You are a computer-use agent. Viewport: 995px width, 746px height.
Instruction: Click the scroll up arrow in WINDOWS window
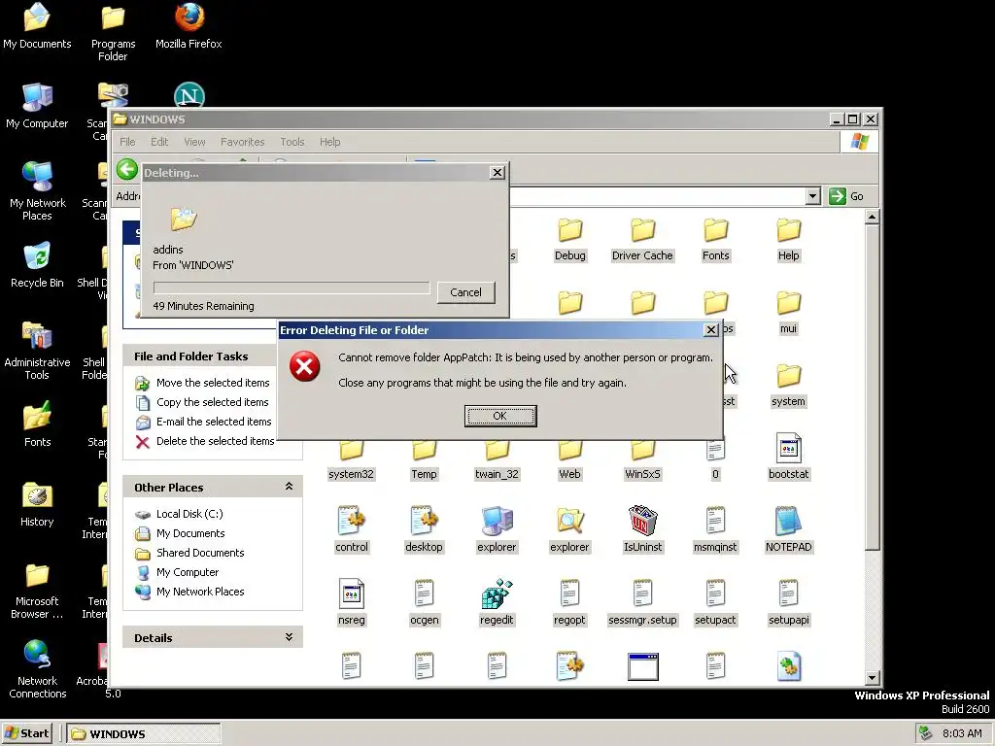[872, 218]
